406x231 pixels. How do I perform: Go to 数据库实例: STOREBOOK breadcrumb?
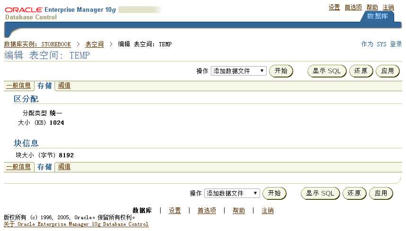coord(37,44)
